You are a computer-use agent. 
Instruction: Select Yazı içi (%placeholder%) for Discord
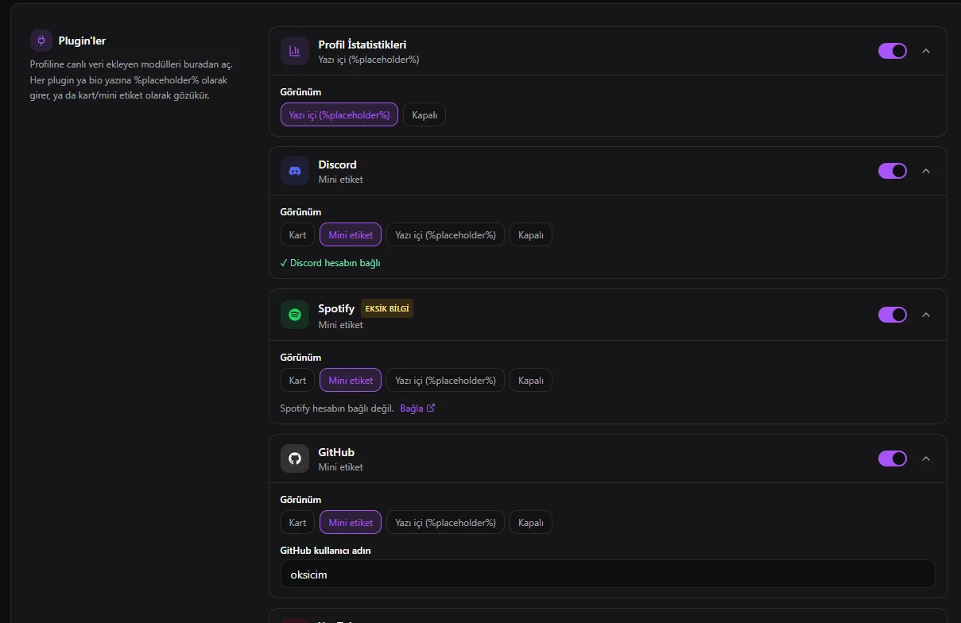445,234
